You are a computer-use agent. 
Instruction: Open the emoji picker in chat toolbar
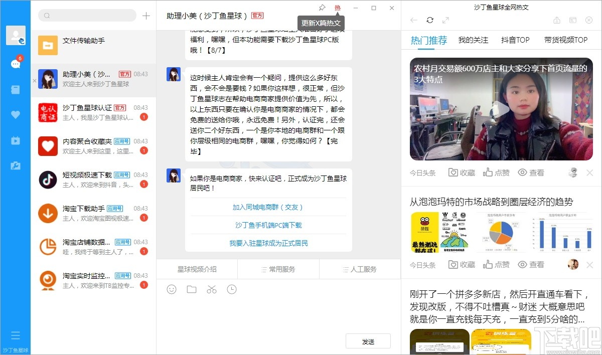point(171,289)
